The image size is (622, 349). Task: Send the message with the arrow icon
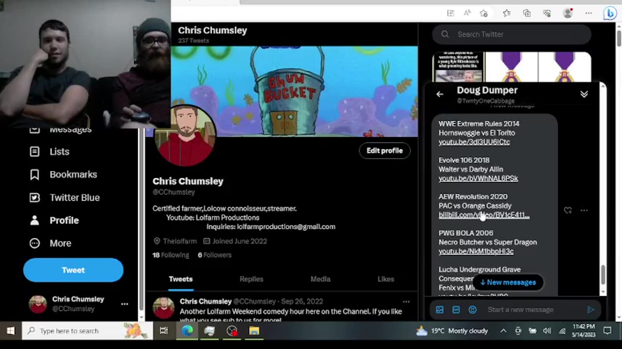[x=591, y=310]
